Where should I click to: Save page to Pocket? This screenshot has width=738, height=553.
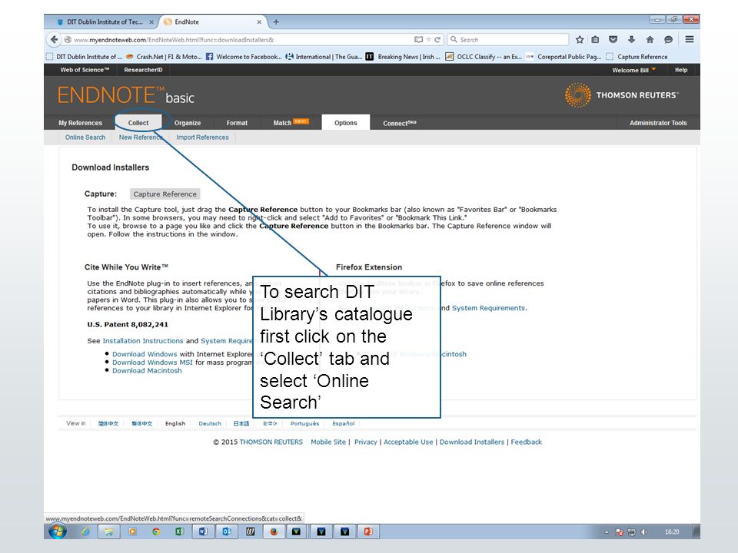click(x=613, y=39)
